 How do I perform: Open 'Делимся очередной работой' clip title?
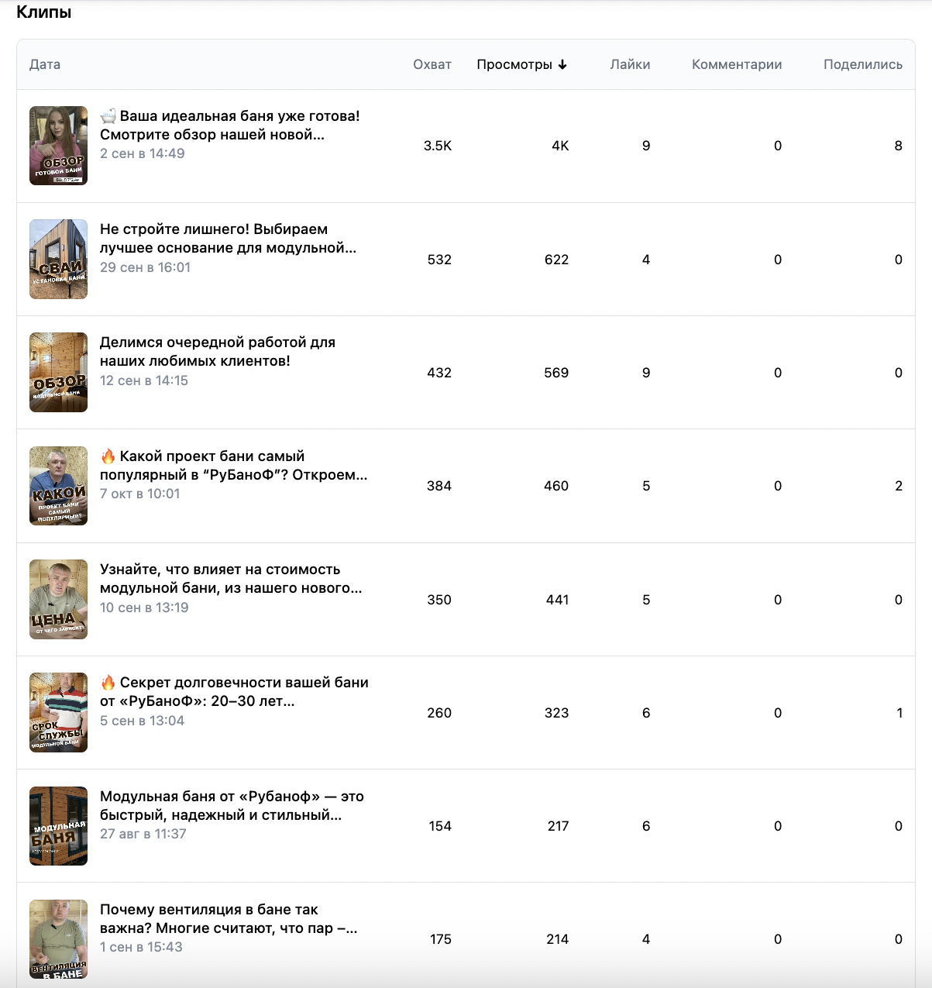[217, 352]
